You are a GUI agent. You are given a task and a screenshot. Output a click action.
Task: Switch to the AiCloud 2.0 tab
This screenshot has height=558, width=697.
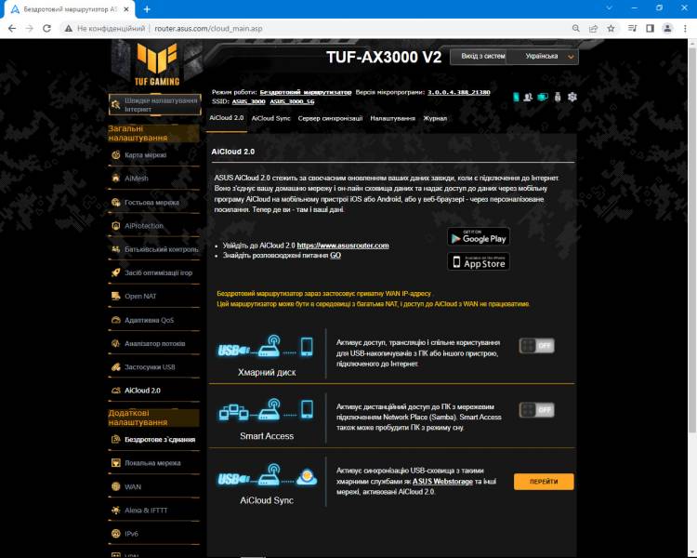point(226,118)
